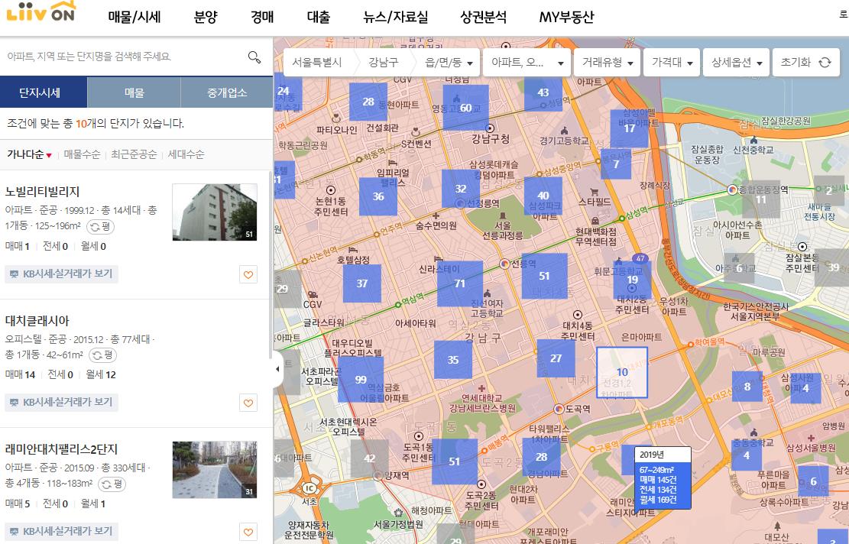Image resolution: width=849 pixels, height=544 pixels.
Task: Click the 매매 145건 tooltip line
Action: pyautogui.click(x=658, y=480)
